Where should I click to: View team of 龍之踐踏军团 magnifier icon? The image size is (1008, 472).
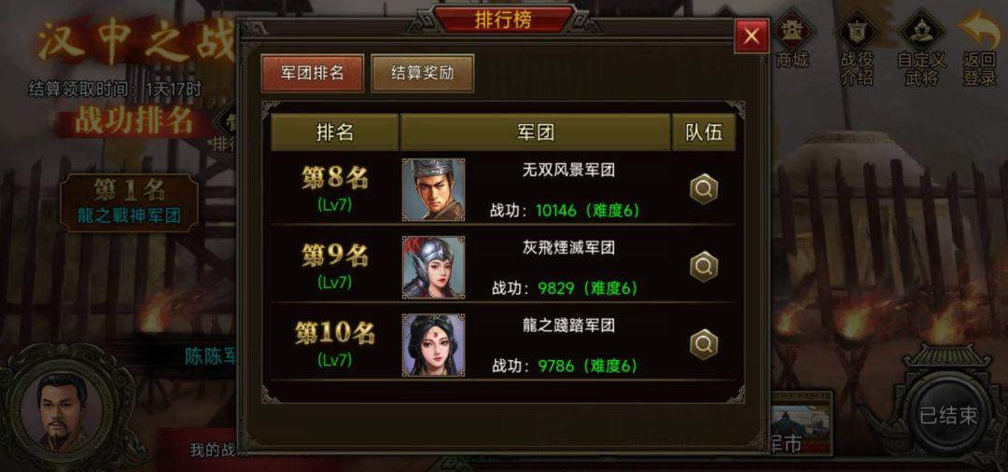click(x=704, y=345)
